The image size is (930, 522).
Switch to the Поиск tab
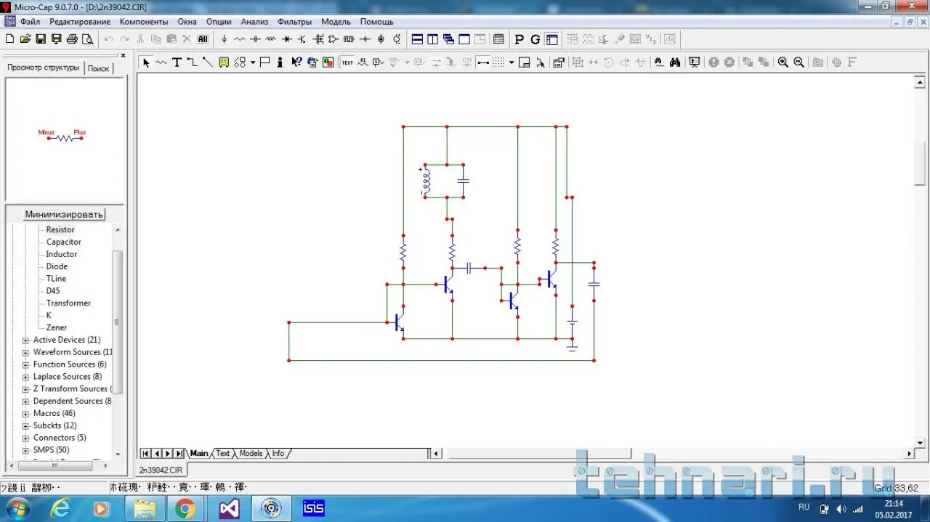98,68
